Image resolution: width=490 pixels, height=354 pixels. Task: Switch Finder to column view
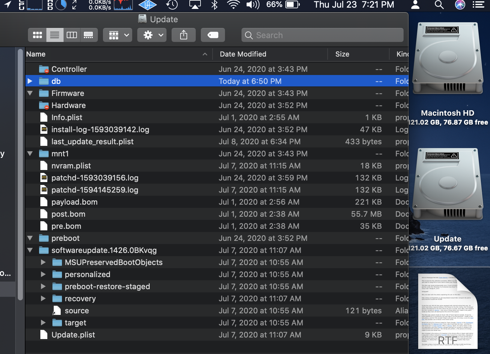coord(72,35)
